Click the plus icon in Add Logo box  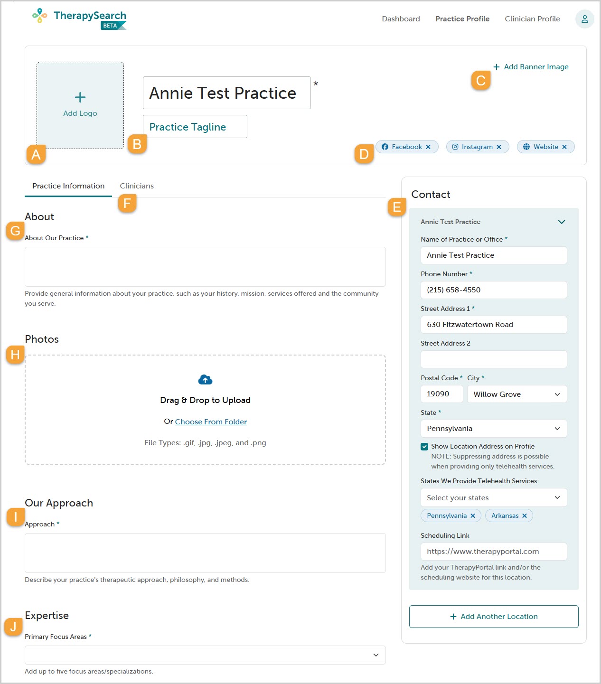pos(80,97)
